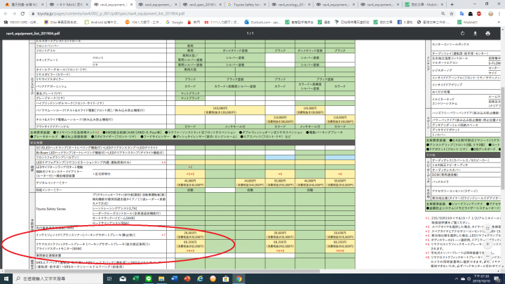Open LINE app from taskbar

point(149,278)
